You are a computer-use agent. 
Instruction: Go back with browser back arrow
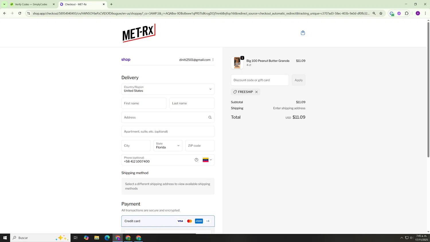(5, 13)
